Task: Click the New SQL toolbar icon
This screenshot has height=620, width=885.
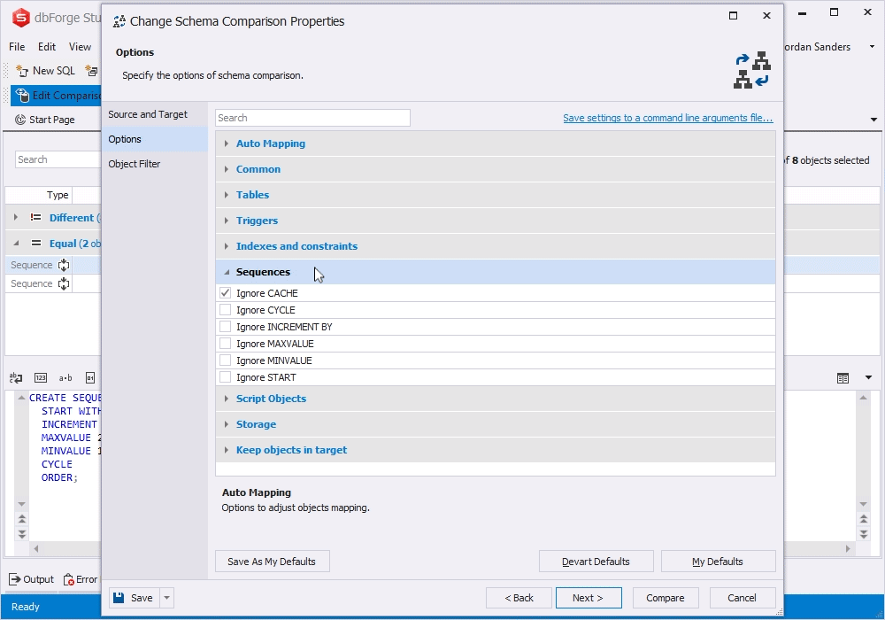Action: pos(22,71)
